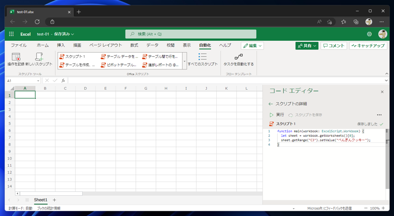
Task: Open browser collections icon
Action: (356, 22)
